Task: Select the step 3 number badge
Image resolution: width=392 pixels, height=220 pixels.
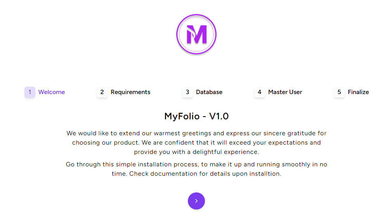Action: (187, 92)
